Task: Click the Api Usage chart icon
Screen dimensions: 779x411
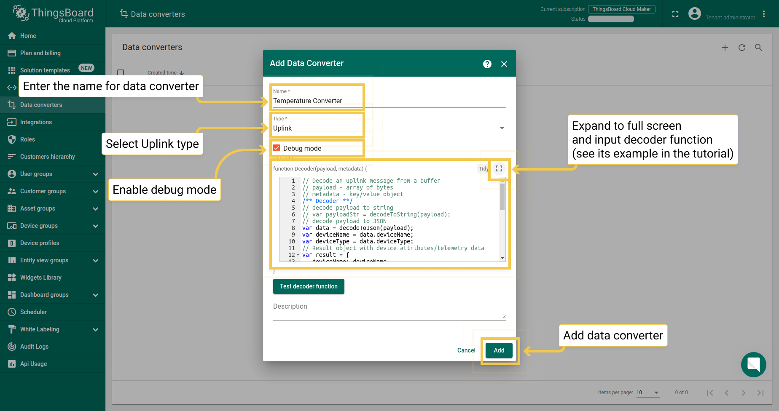Action: [12, 364]
